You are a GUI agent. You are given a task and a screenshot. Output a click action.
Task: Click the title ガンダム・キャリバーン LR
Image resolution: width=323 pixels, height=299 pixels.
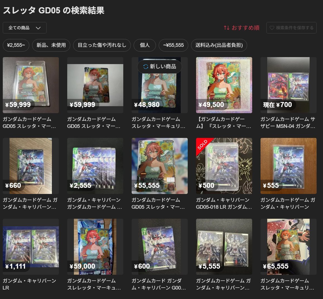click(x=30, y=284)
